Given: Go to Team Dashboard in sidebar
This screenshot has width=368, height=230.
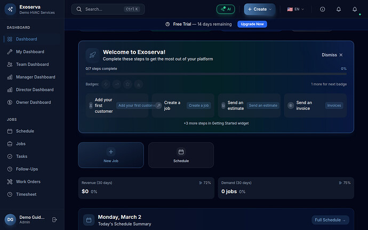Looking at the screenshot, I should [x=33, y=65].
